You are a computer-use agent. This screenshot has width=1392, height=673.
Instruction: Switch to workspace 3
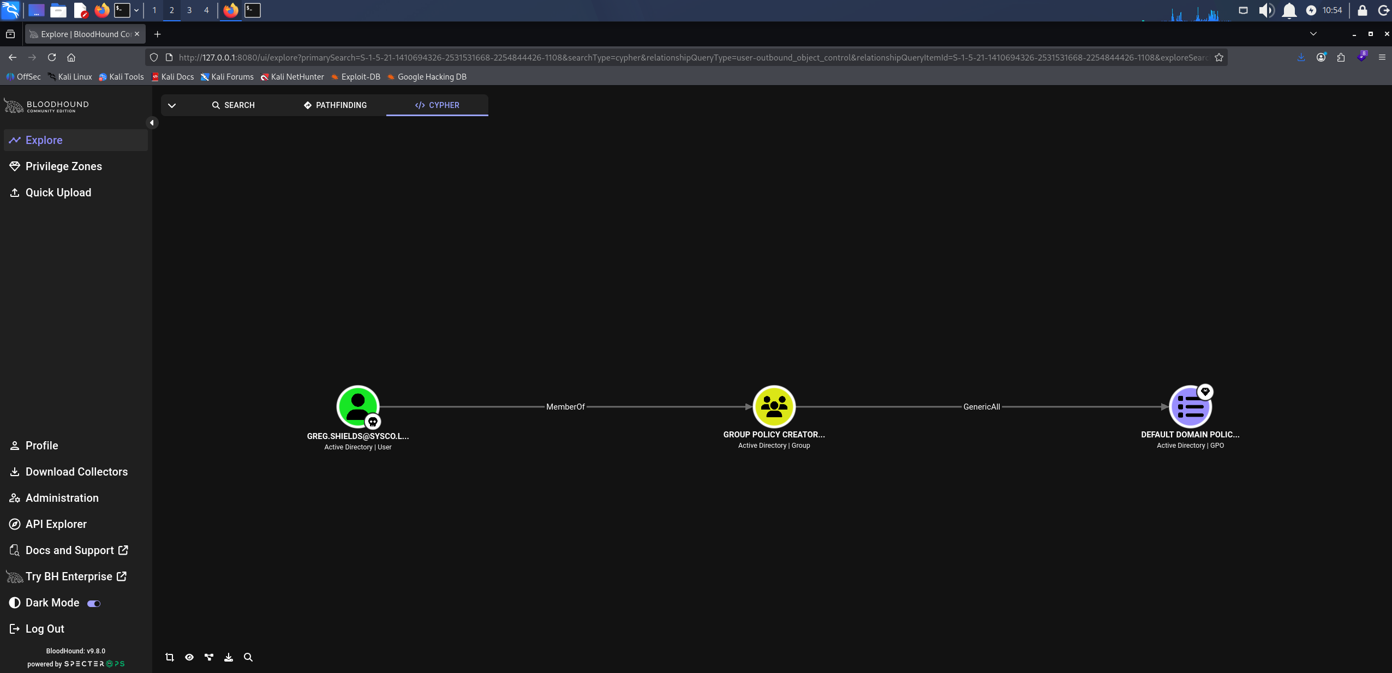click(189, 10)
